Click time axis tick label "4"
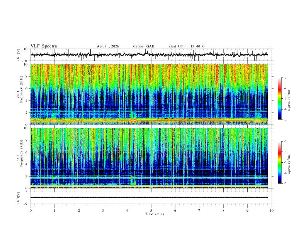 click(127, 211)
